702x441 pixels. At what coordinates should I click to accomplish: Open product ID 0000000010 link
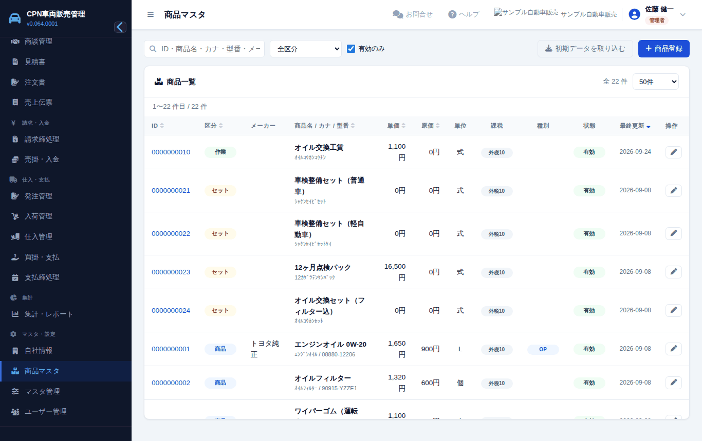(171, 152)
